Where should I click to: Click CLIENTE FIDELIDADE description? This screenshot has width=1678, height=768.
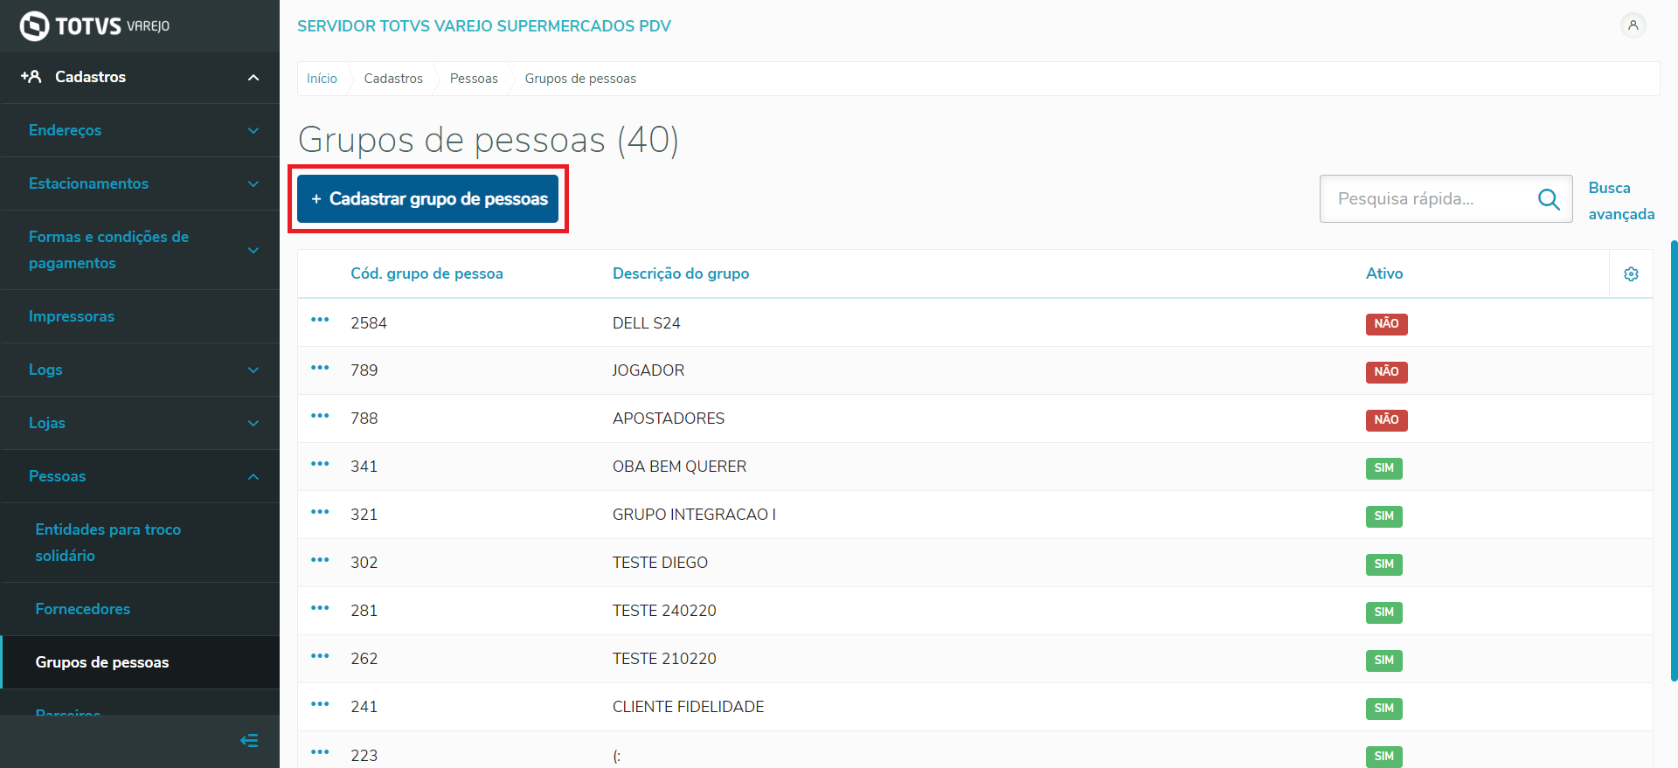pyautogui.click(x=689, y=707)
